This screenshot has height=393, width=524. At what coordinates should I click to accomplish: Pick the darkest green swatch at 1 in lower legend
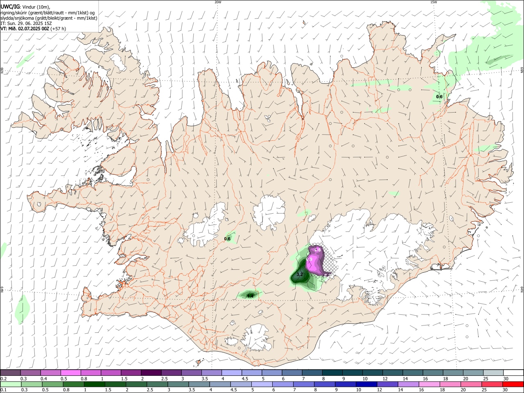point(95,384)
